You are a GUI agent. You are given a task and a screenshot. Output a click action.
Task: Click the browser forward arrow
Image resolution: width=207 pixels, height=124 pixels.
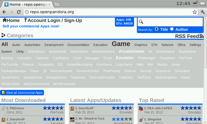pyautogui.click(x=11, y=12)
